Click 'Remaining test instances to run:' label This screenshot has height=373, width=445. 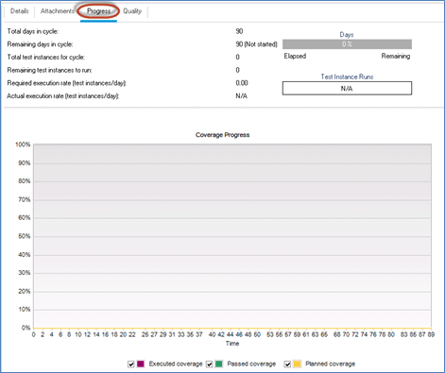tap(49, 70)
